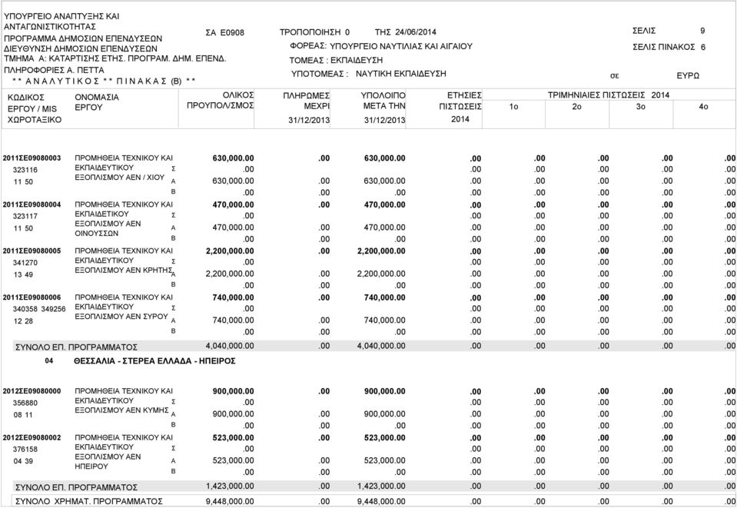Screen dimensions: 737x508
Task: Click 'ΠΛΗΡΟΦΟΡΙΕΣ Α. ΠΕΤΤΑ' in the header
Action: [x=54, y=71]
